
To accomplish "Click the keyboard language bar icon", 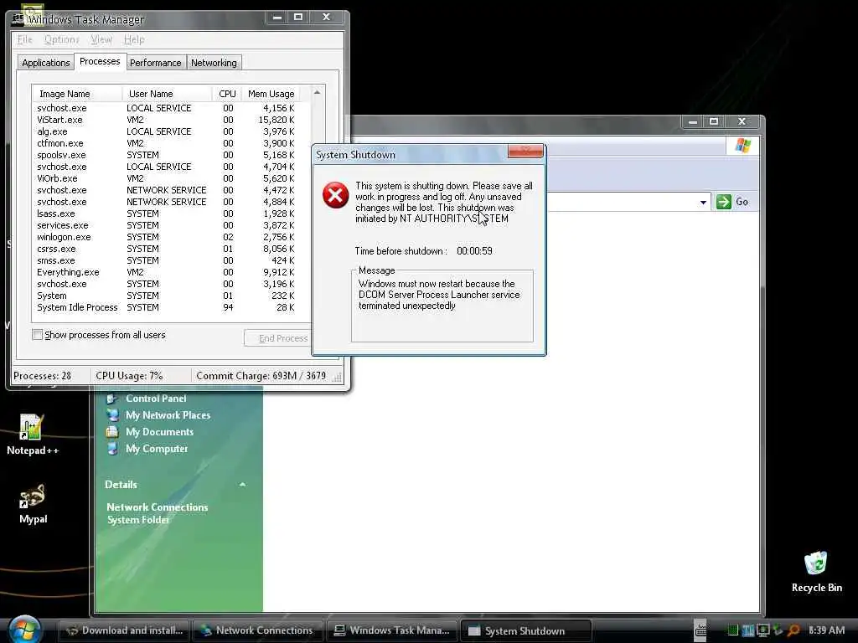I will 700,630.
